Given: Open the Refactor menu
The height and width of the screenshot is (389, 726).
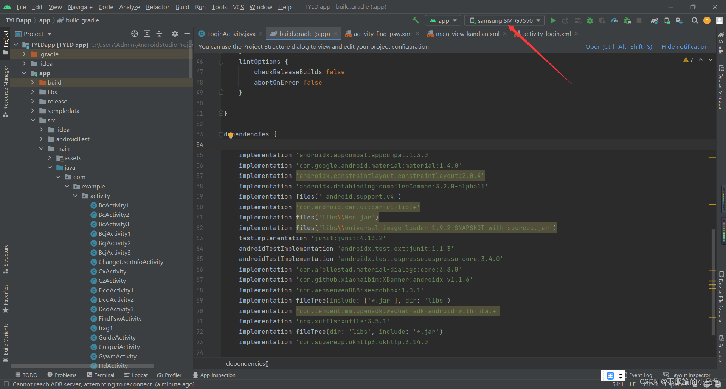Looking at the screenshot, I should [157, 7].
